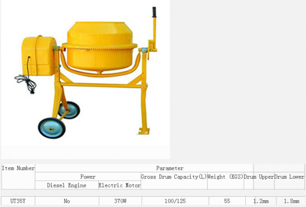
Task: Select the 100/125 drum capacity value
Action: coord(174,201)
